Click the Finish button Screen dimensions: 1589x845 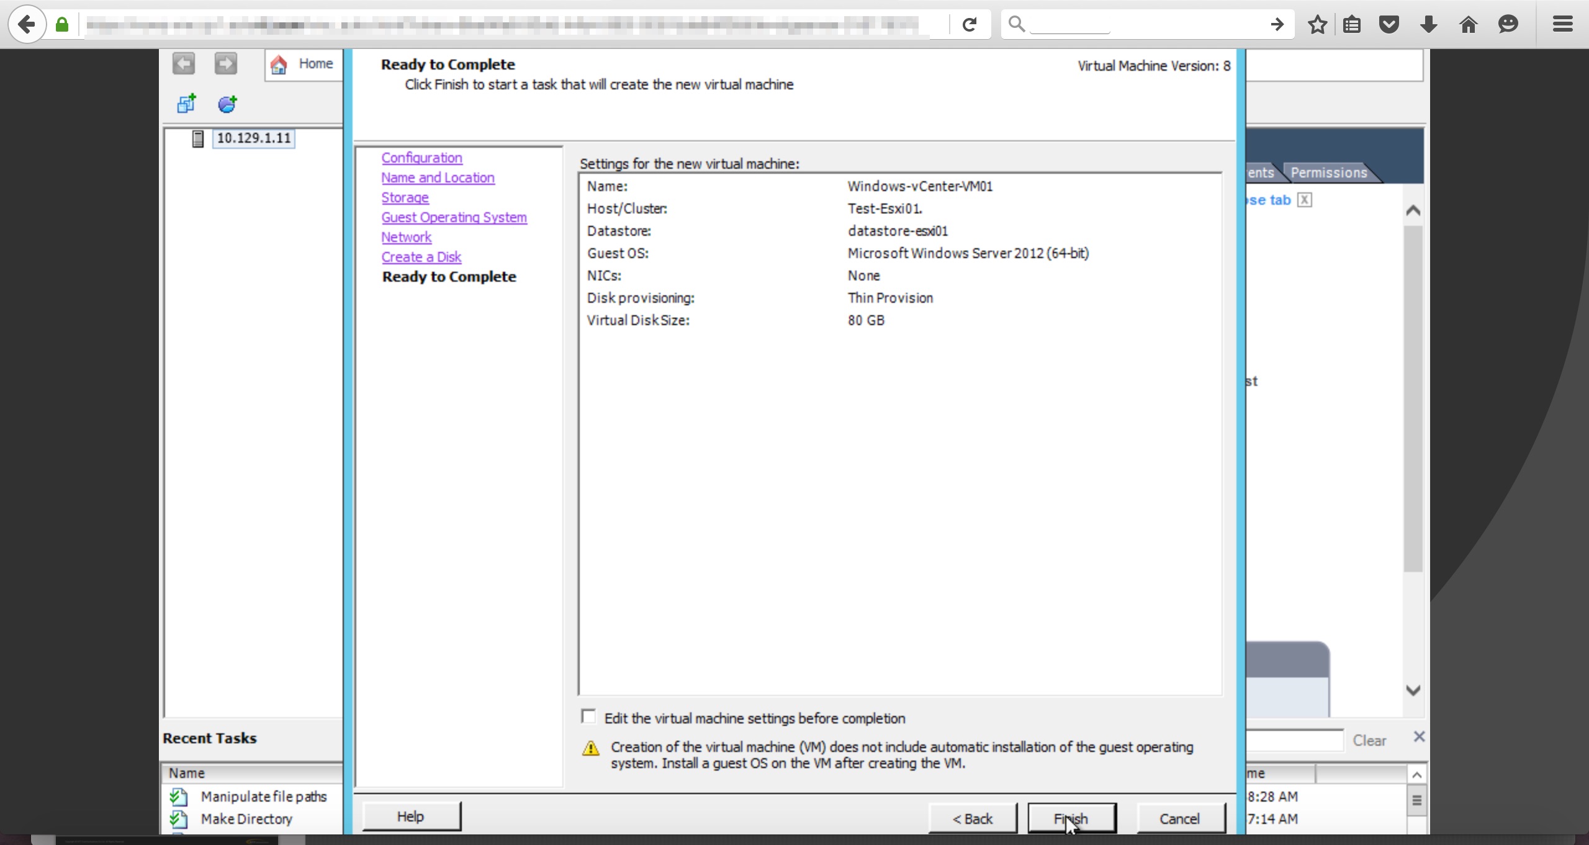(1071, 818)
